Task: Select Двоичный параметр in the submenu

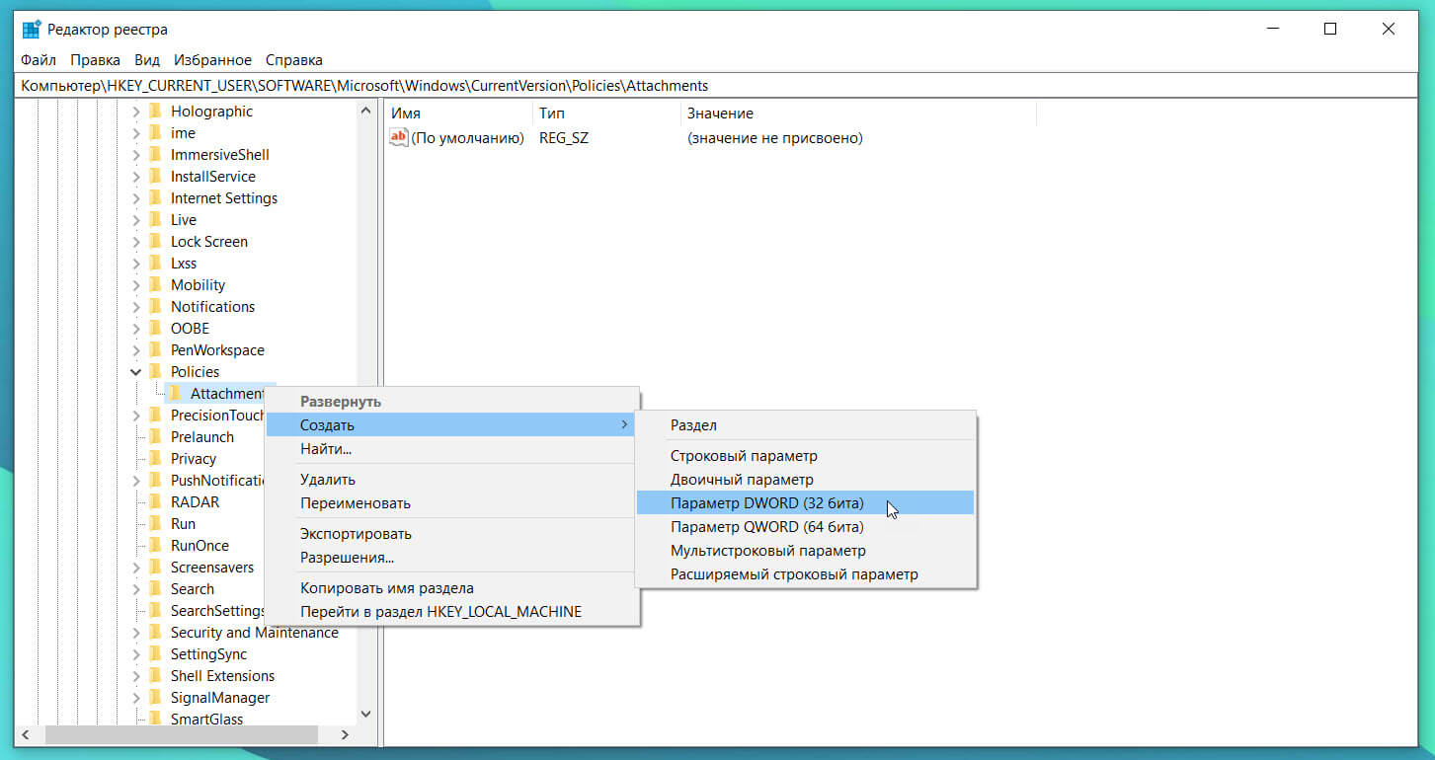Action: 806,480
